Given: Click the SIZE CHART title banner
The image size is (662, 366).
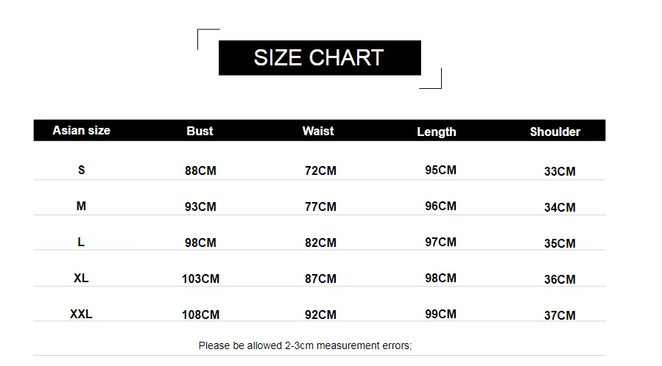Looking at the screenshot, I should tap(320, 58).
